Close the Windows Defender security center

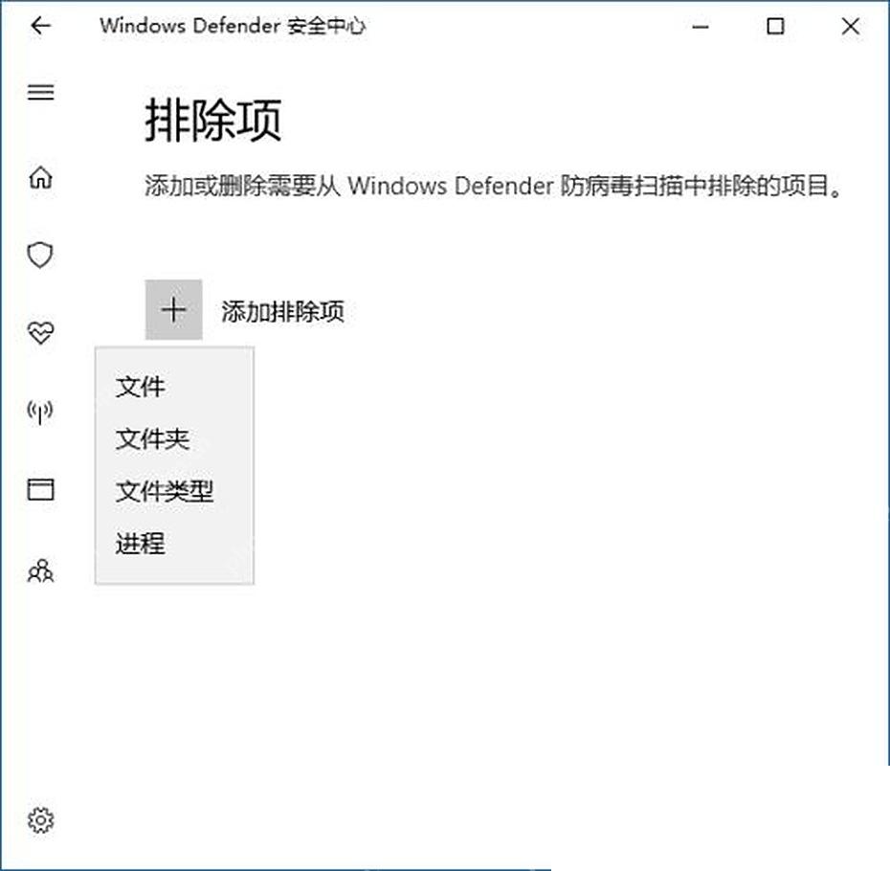pos(850,26)
